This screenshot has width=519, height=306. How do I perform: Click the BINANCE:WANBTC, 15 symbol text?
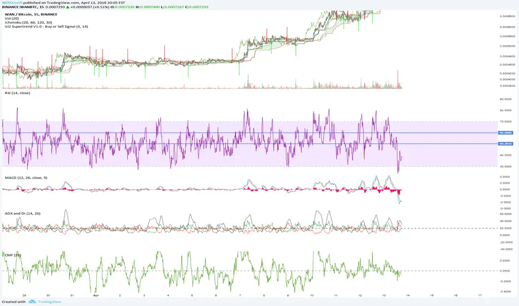tap(23, 7)
